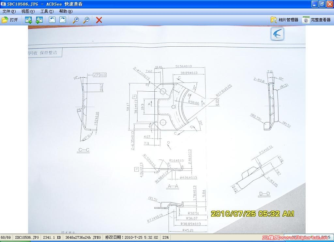The width and height of the screenshot is (334, 242).
Task: Click the 修改日期 modification date entry
Action: pos(131,237)
